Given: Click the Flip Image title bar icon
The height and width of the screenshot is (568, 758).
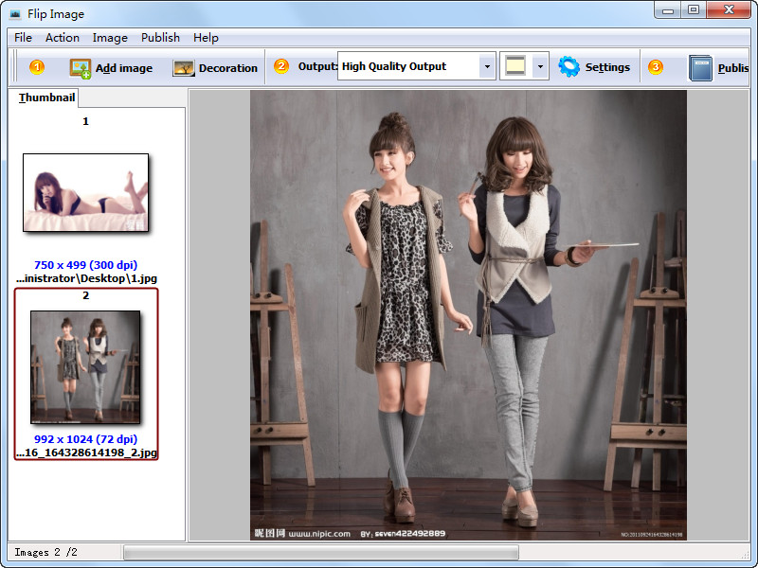Looking at the screenshot, I should coord(14,14).
